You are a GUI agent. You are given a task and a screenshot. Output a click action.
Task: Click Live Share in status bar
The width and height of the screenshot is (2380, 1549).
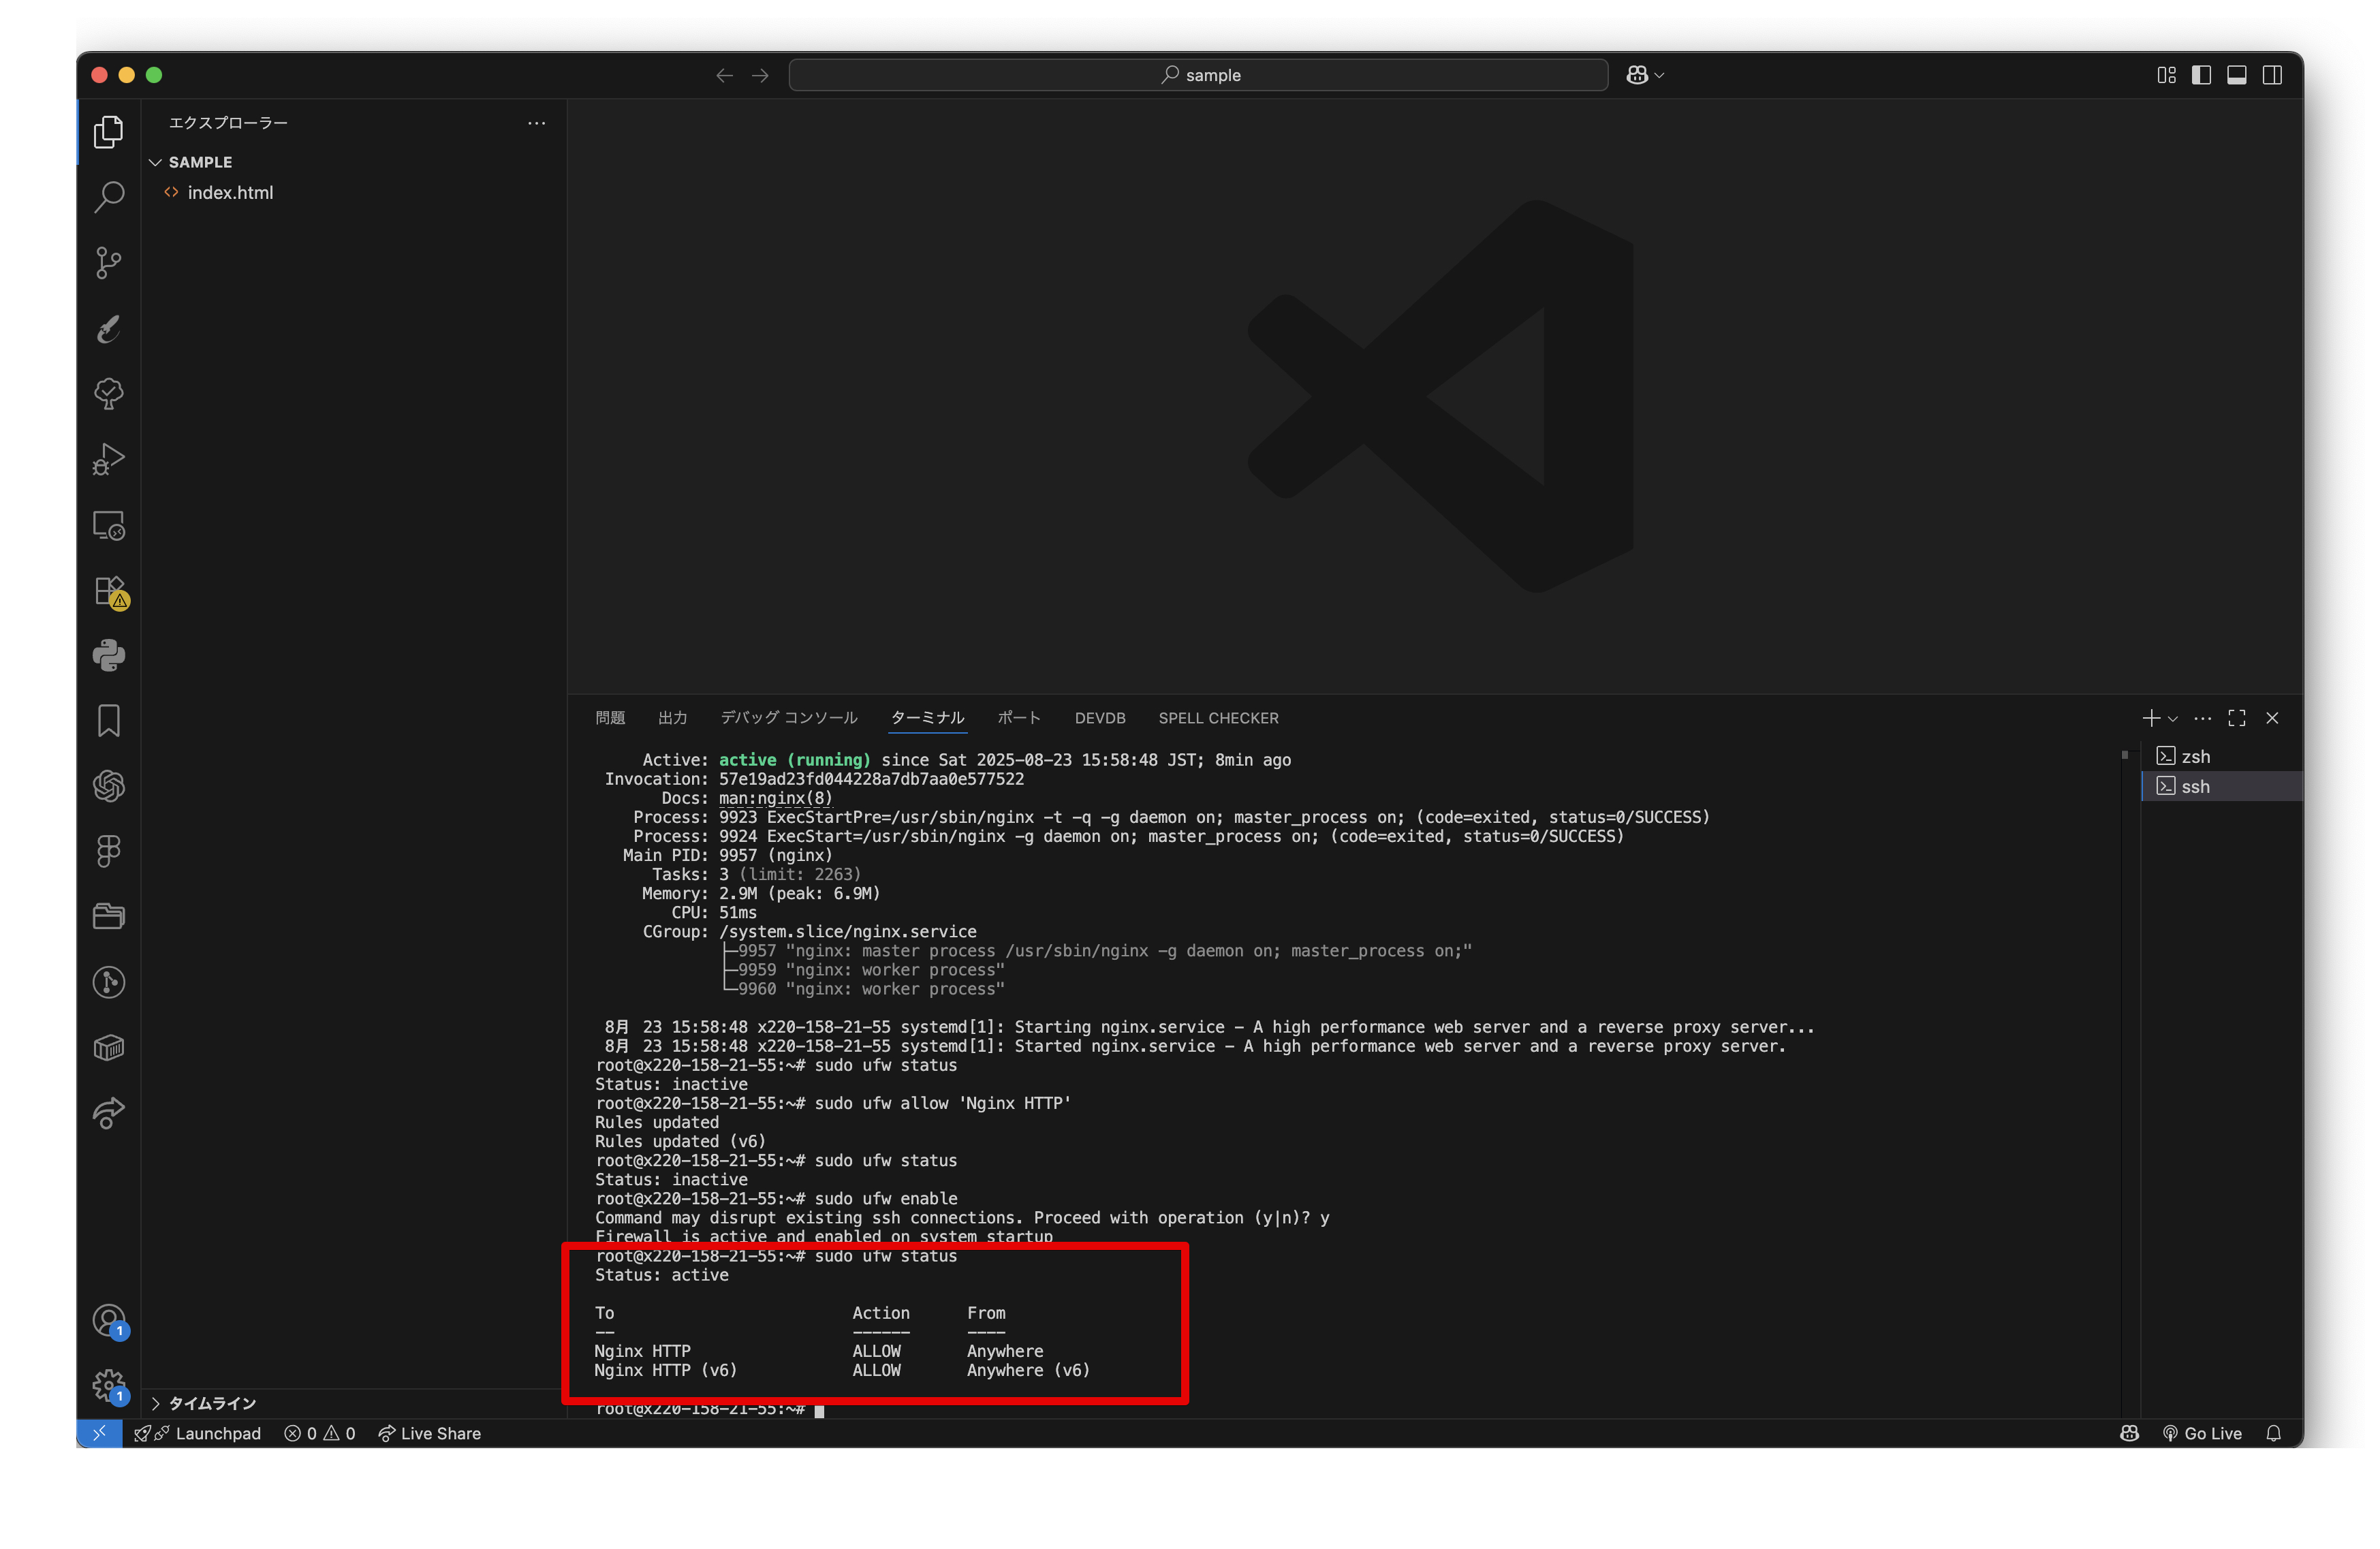point(430,1433)
